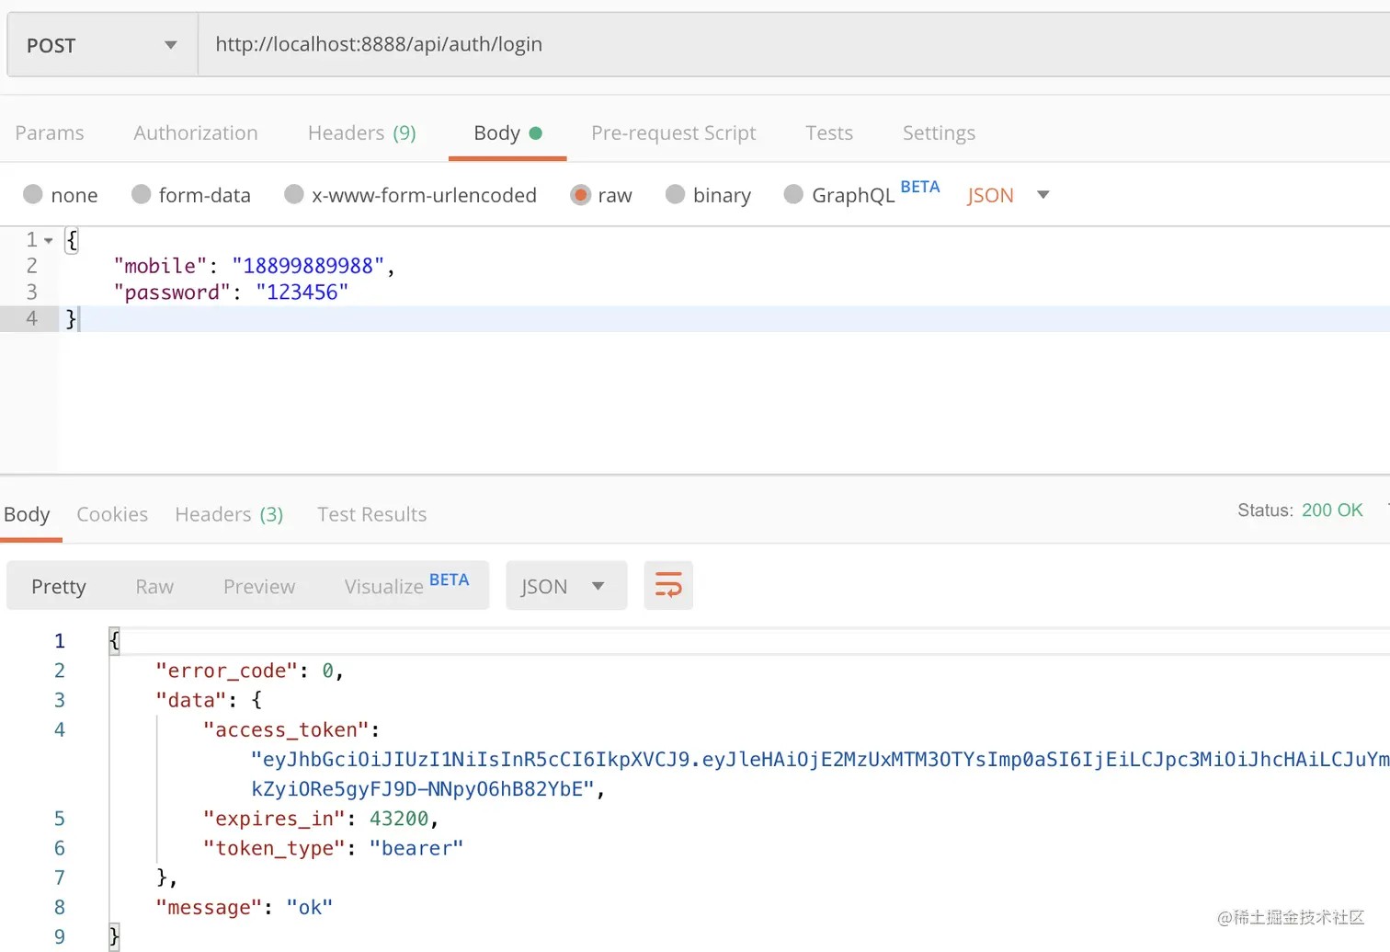The height and width of the screenshot is (952, 1390).
Task: Choose form-data body type
Action: pyautogui.click(x=141, y=194)
